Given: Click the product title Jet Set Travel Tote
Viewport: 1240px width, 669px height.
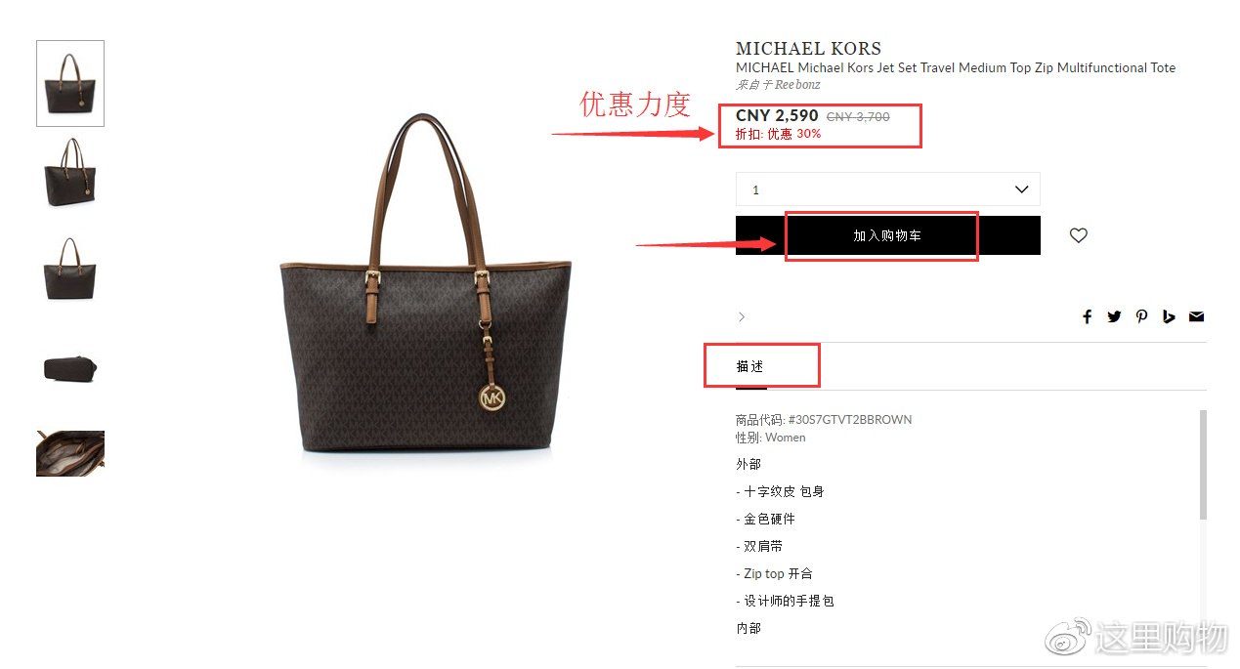Looking at the screenshot, I should [x=956, y=67].
